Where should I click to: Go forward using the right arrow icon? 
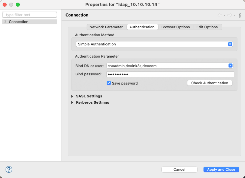[x=230, y=15]
